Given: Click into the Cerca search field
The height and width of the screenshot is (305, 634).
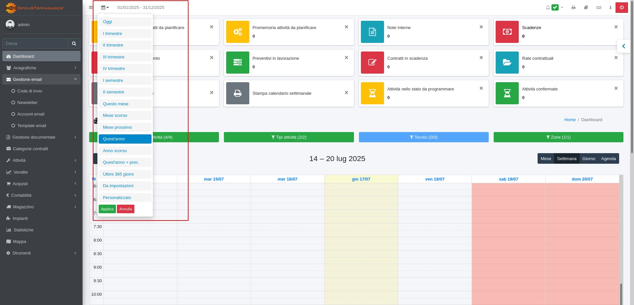Looking at the screenshot, I should [x=35, y=44].
